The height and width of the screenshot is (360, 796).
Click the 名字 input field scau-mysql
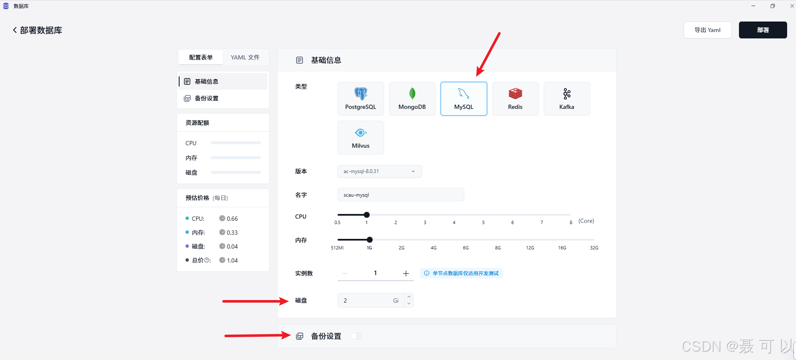(401, 195)
